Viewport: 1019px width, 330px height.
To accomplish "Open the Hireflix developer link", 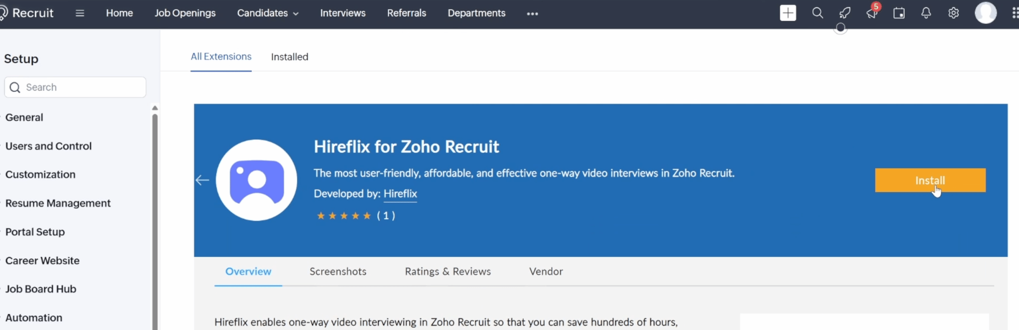I will tap(400, 194).
